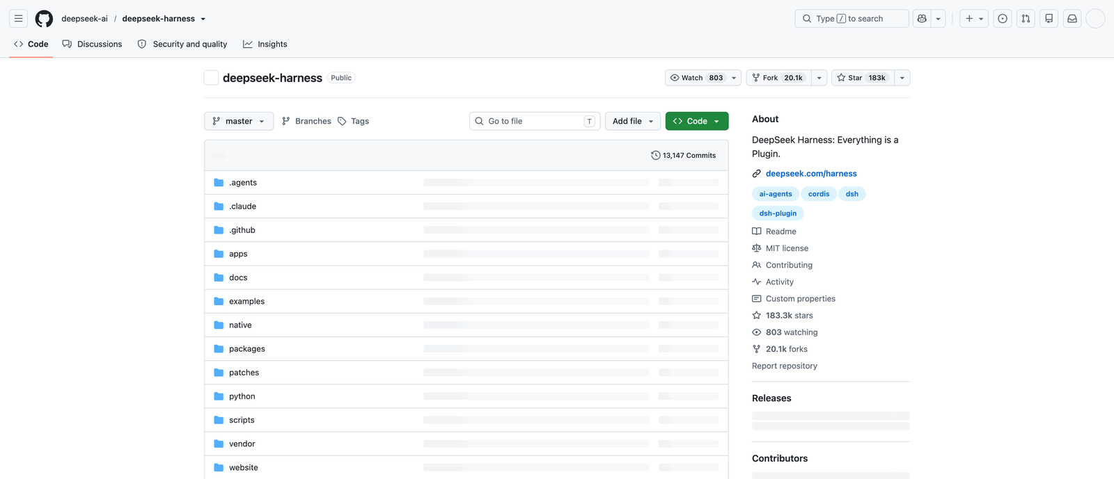Screen dimensions: 1114x479
Task: Expand the Star lists dropdown arrow
Action: (x=902, y=78)
